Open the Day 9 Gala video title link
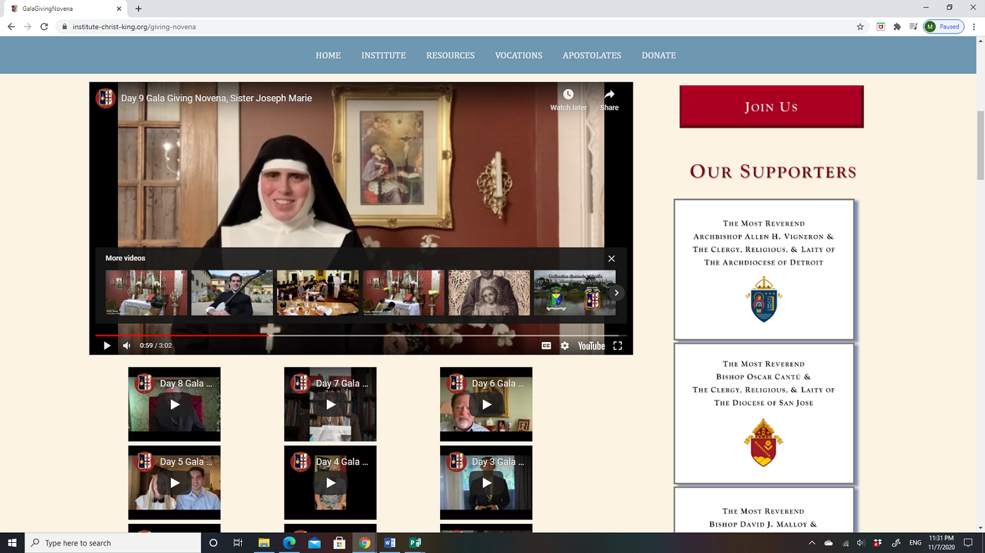Image resolution: width=985 pixels, height=553 pixels. [x=216, y=98]
